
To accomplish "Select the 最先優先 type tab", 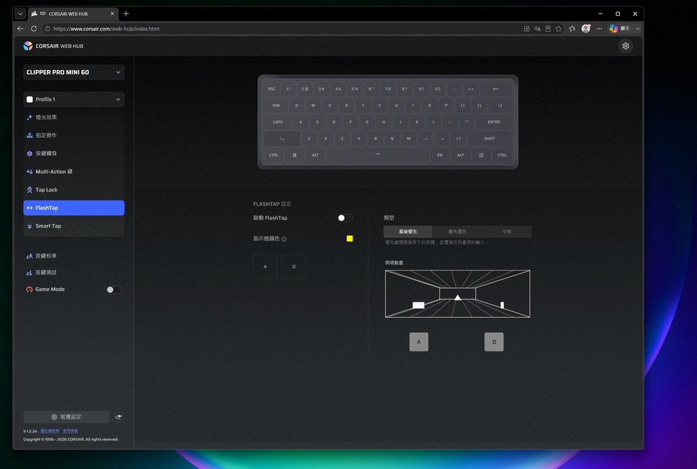I will click(457, 232).
